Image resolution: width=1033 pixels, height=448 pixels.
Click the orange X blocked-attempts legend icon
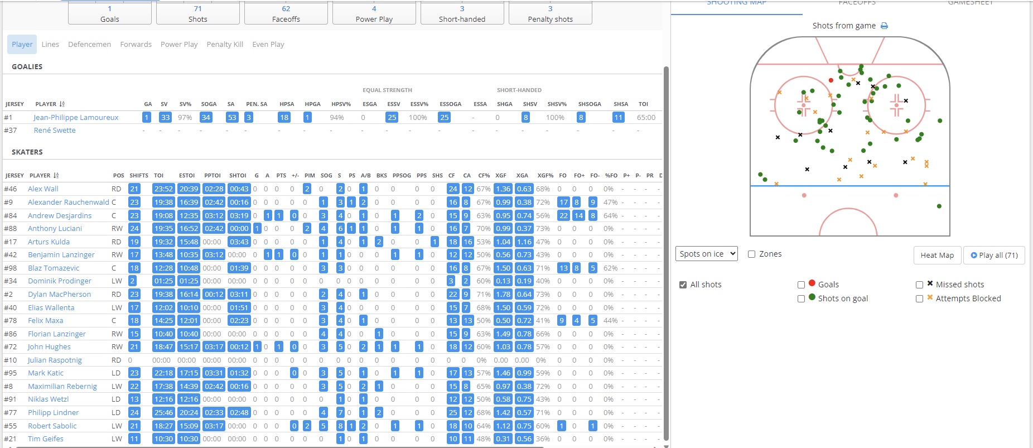(x=930, y=298)
